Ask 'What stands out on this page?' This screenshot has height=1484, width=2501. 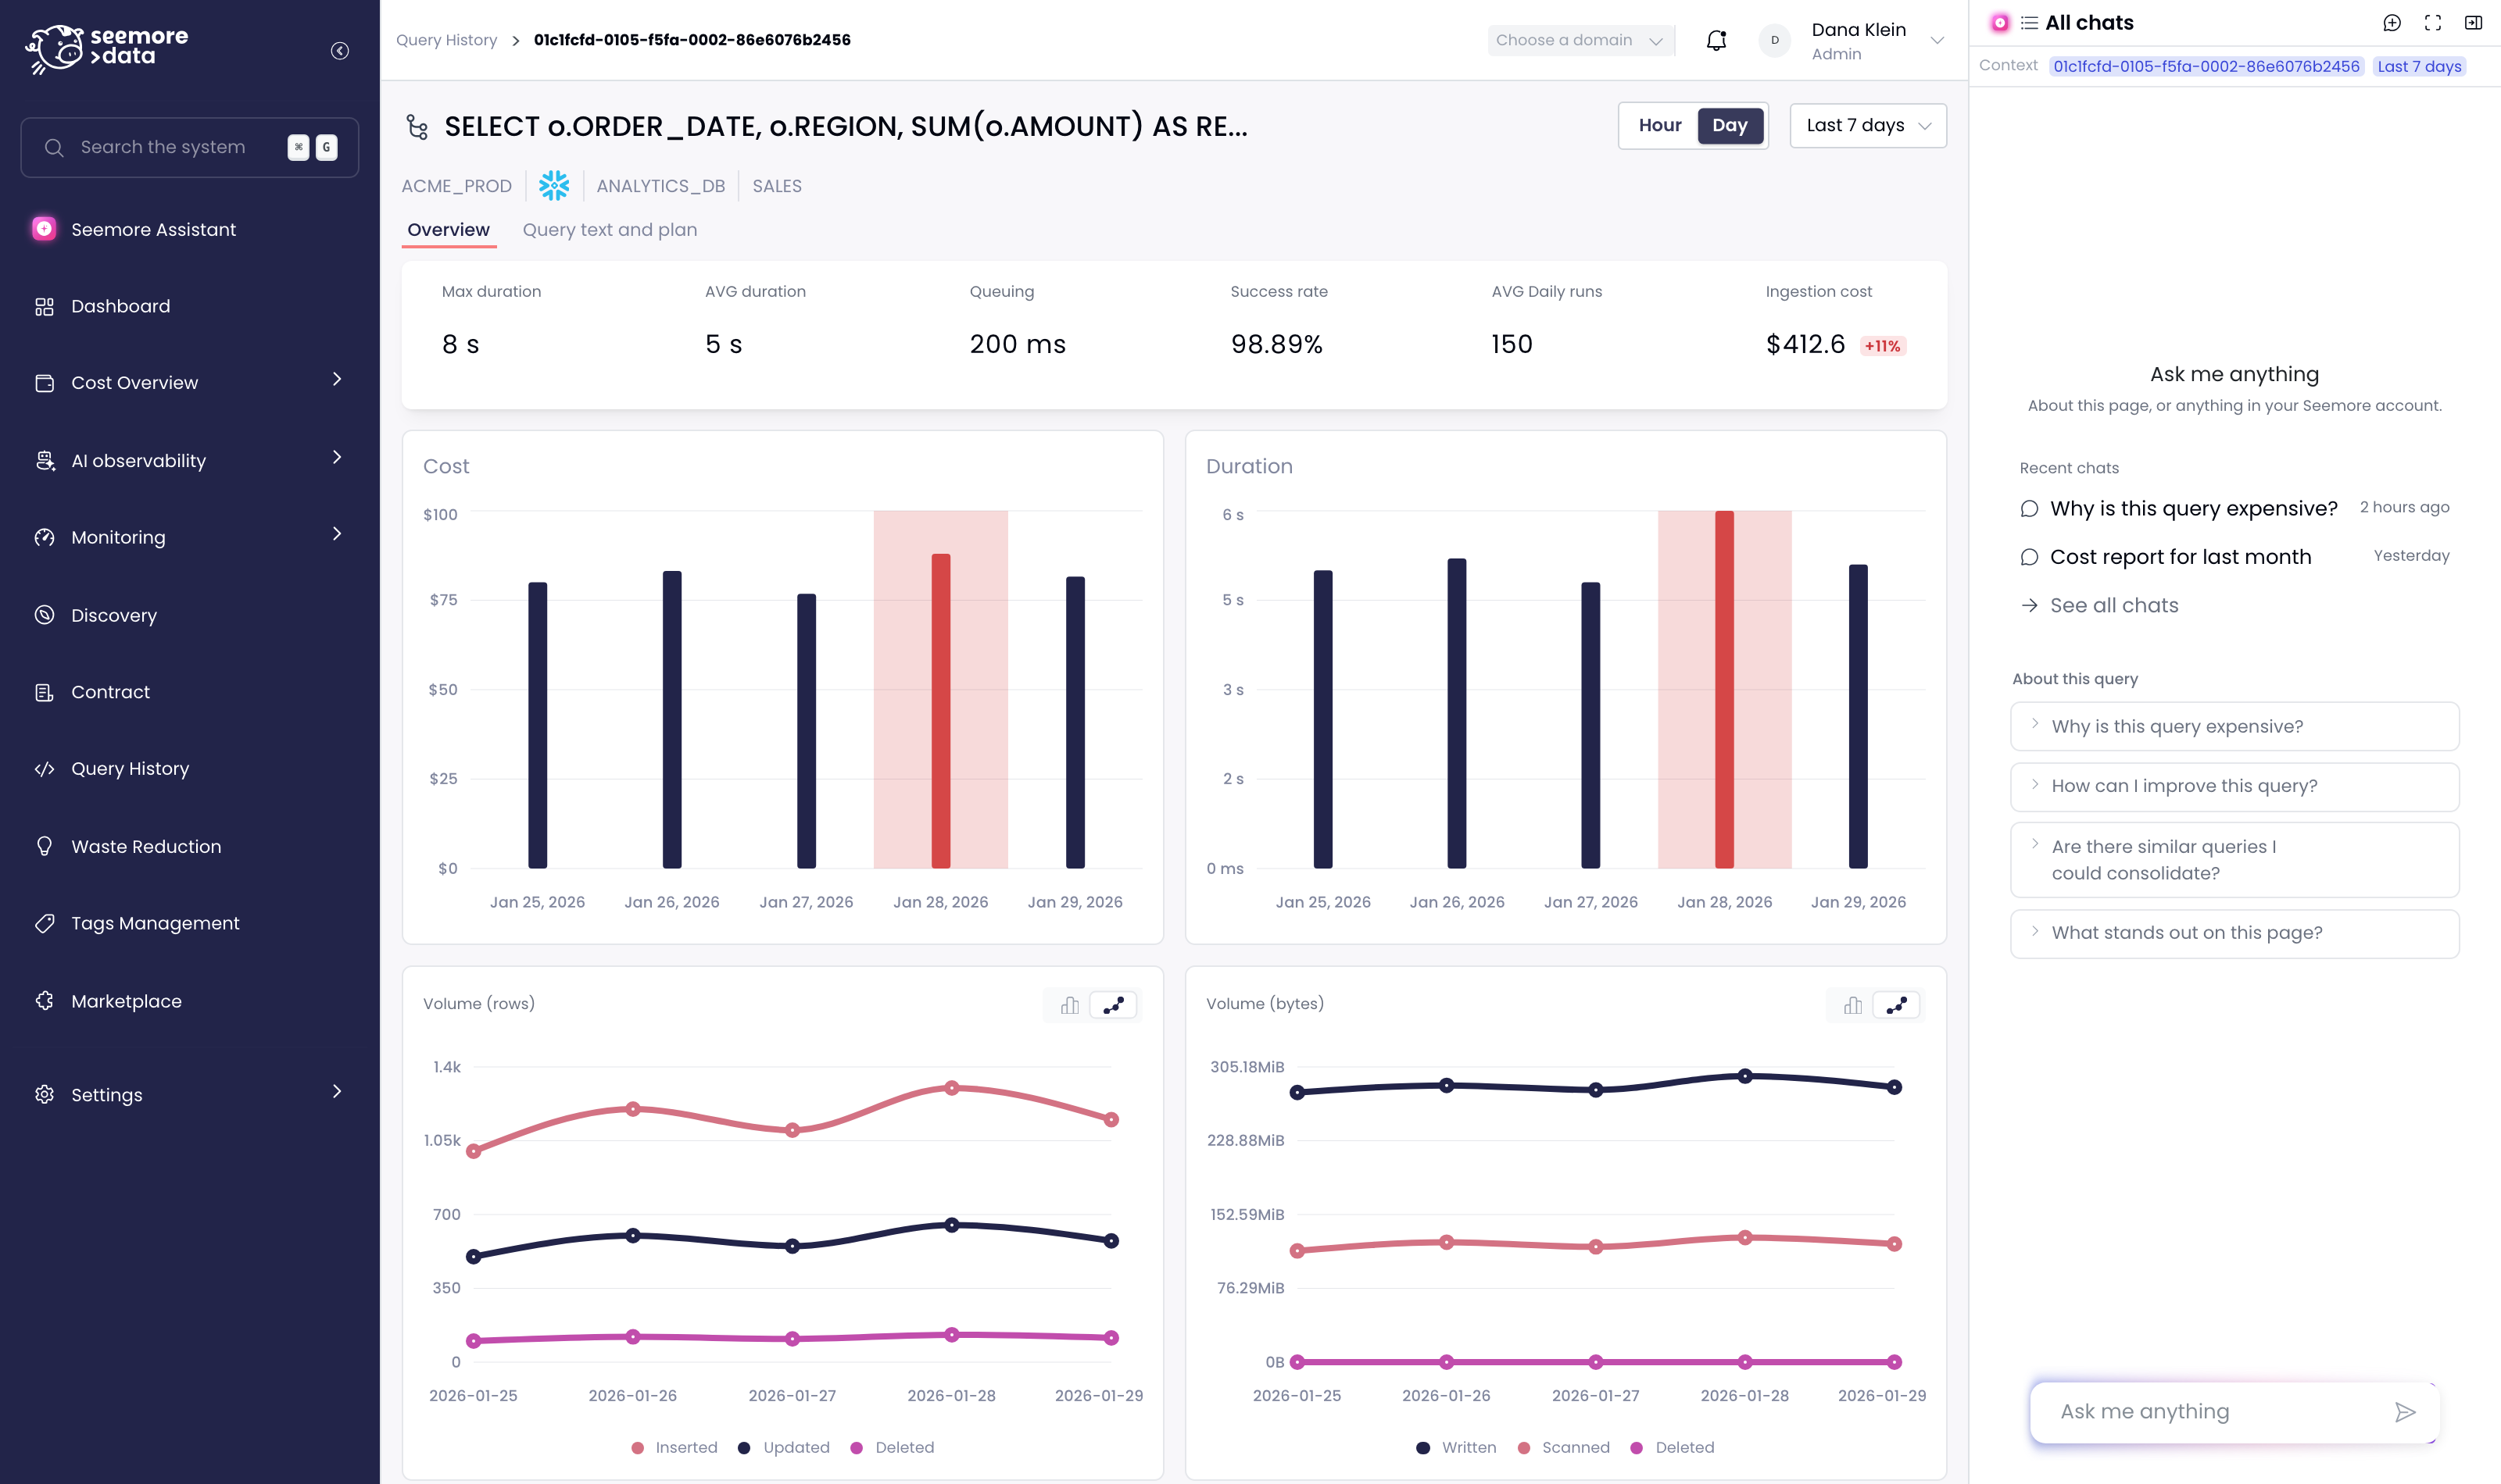point(2234,933)
